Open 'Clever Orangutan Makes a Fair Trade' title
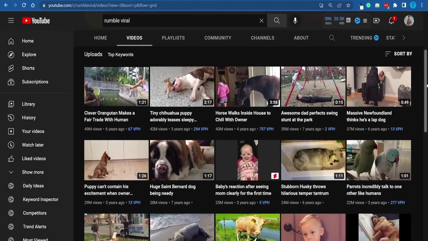The image size is (428, 241). coord(110,116)
